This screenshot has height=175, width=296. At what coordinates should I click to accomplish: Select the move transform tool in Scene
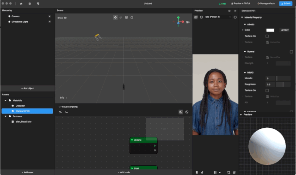point(115,18)
